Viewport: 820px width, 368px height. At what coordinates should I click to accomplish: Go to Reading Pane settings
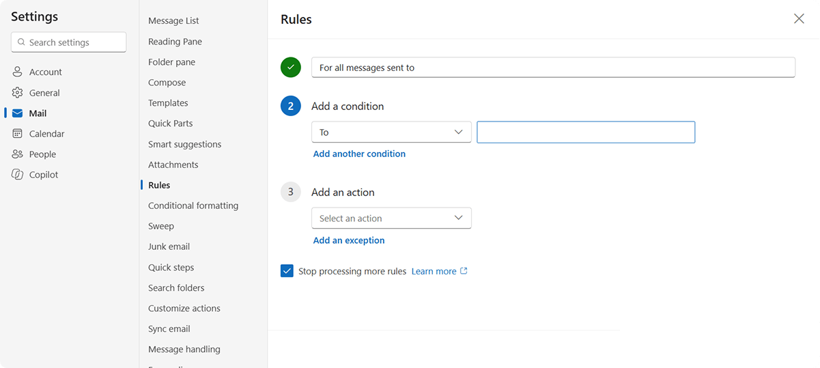[x=175, y=42]
